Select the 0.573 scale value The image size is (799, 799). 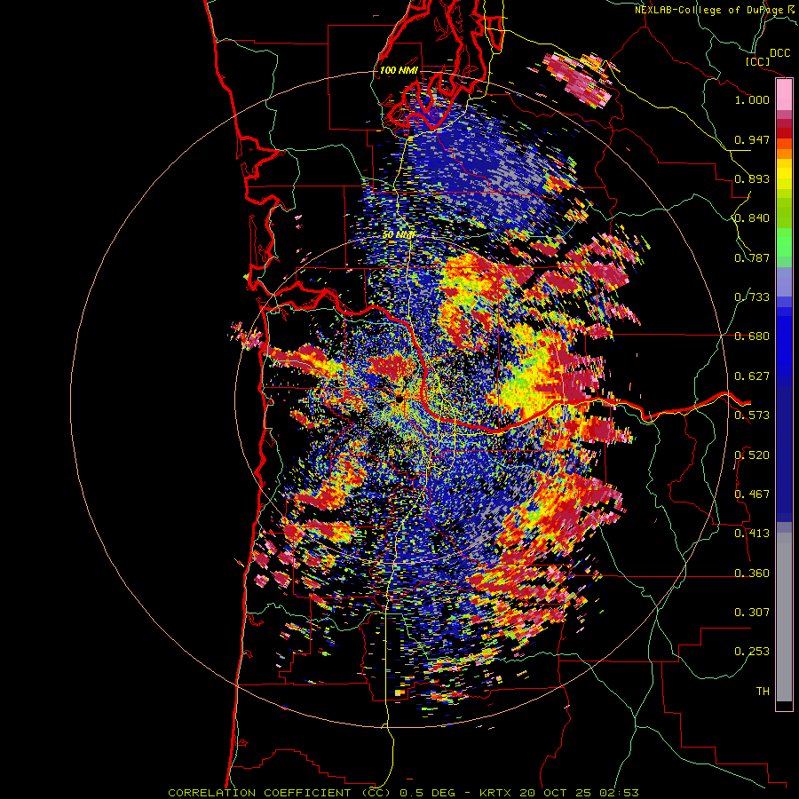coord(752,415)
